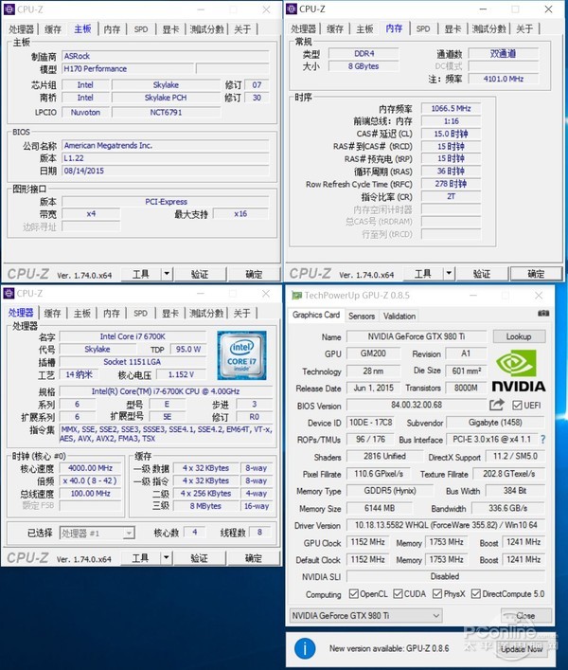Click the NVIDIA logo in GPU-Z

519,371
